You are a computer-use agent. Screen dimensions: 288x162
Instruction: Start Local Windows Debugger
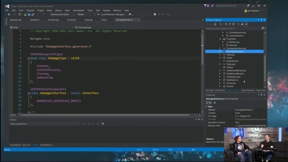click(x=111, y=14)
